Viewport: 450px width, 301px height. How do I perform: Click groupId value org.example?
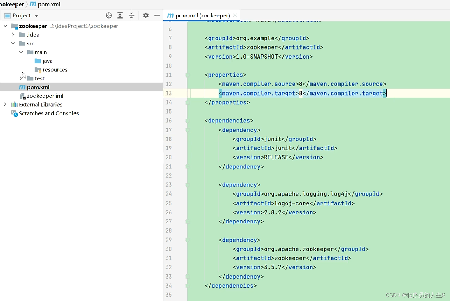coord(255,38)
